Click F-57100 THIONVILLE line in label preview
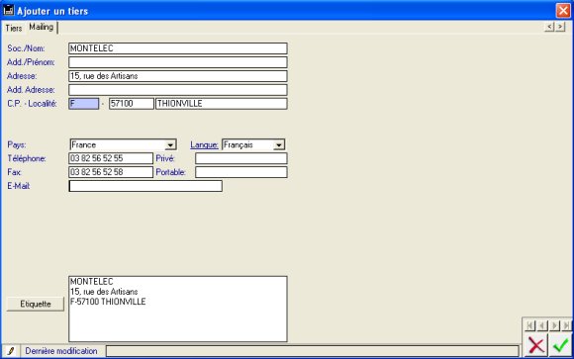This screenshot has height=359, width=574. tap(108, 302)
